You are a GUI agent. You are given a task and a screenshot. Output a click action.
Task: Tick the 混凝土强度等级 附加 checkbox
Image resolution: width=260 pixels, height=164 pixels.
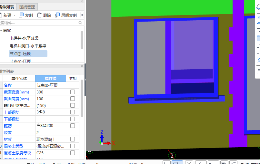click(73, 153)
